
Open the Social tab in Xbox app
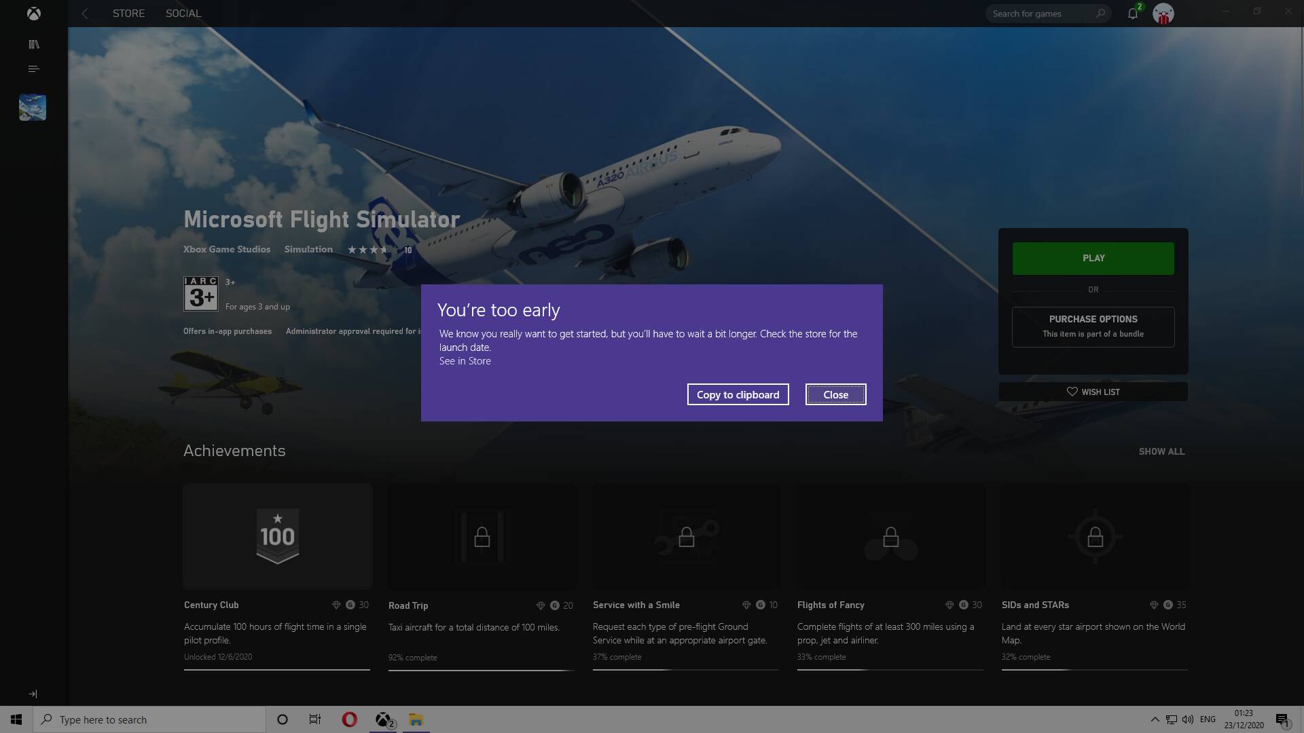point(183,12)
